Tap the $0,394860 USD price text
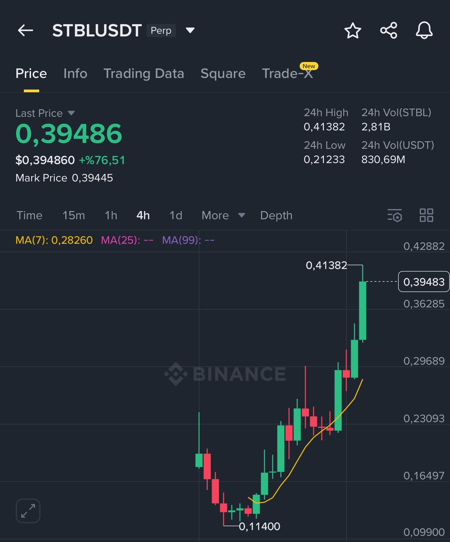450x542 pixels. (x=45, y=160)
